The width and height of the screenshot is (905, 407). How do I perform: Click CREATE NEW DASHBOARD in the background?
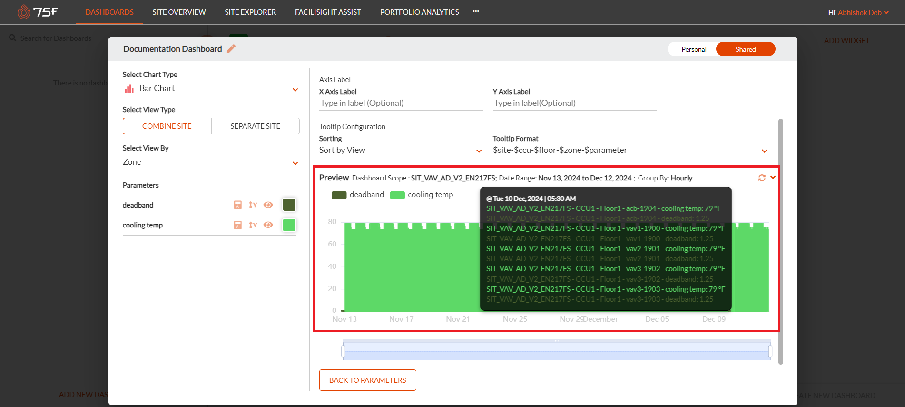[x=836, y=395]
